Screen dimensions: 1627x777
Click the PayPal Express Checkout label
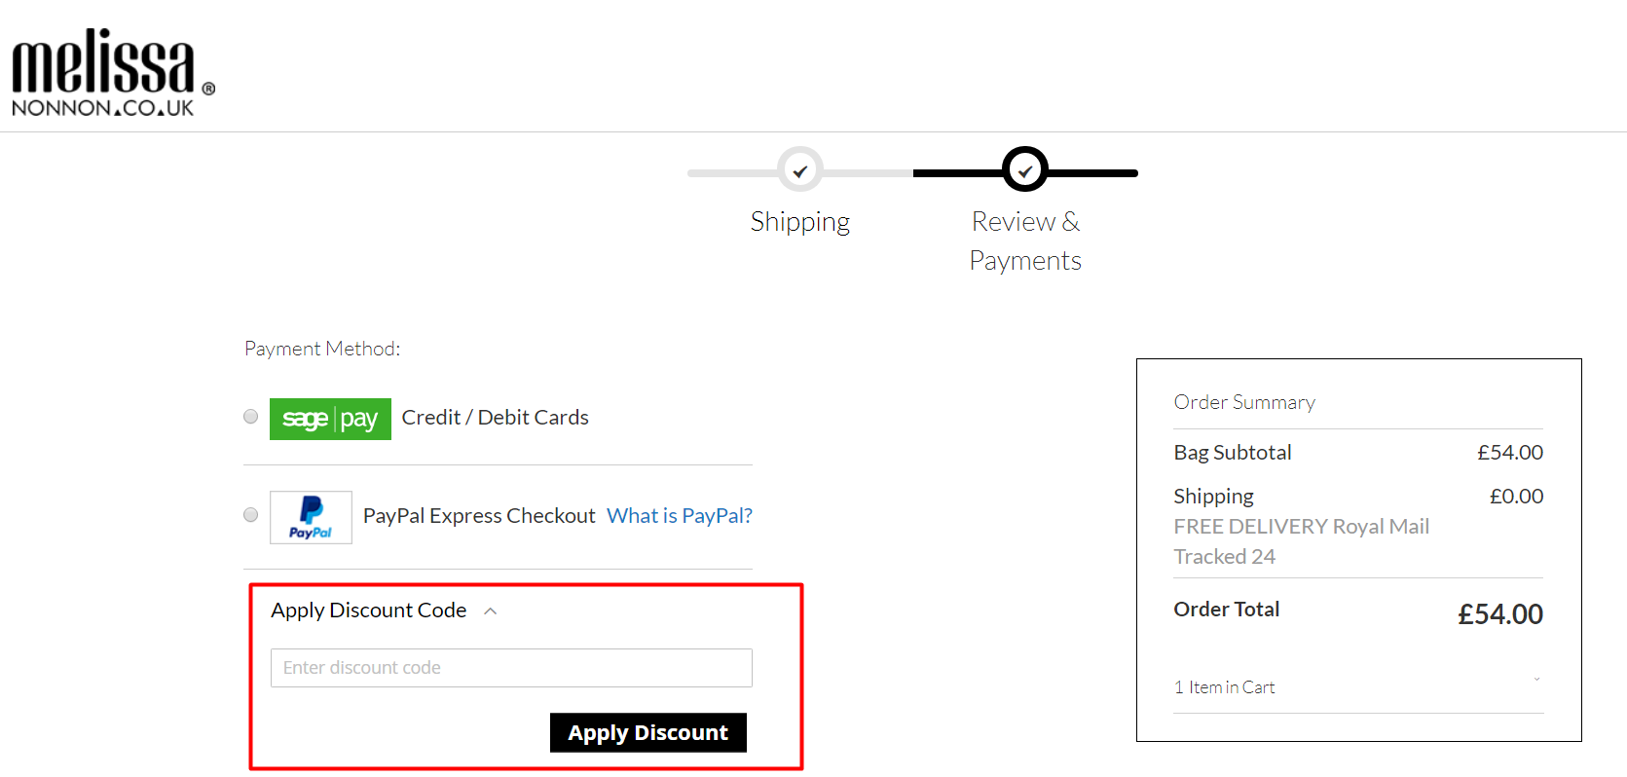[479, 516]
